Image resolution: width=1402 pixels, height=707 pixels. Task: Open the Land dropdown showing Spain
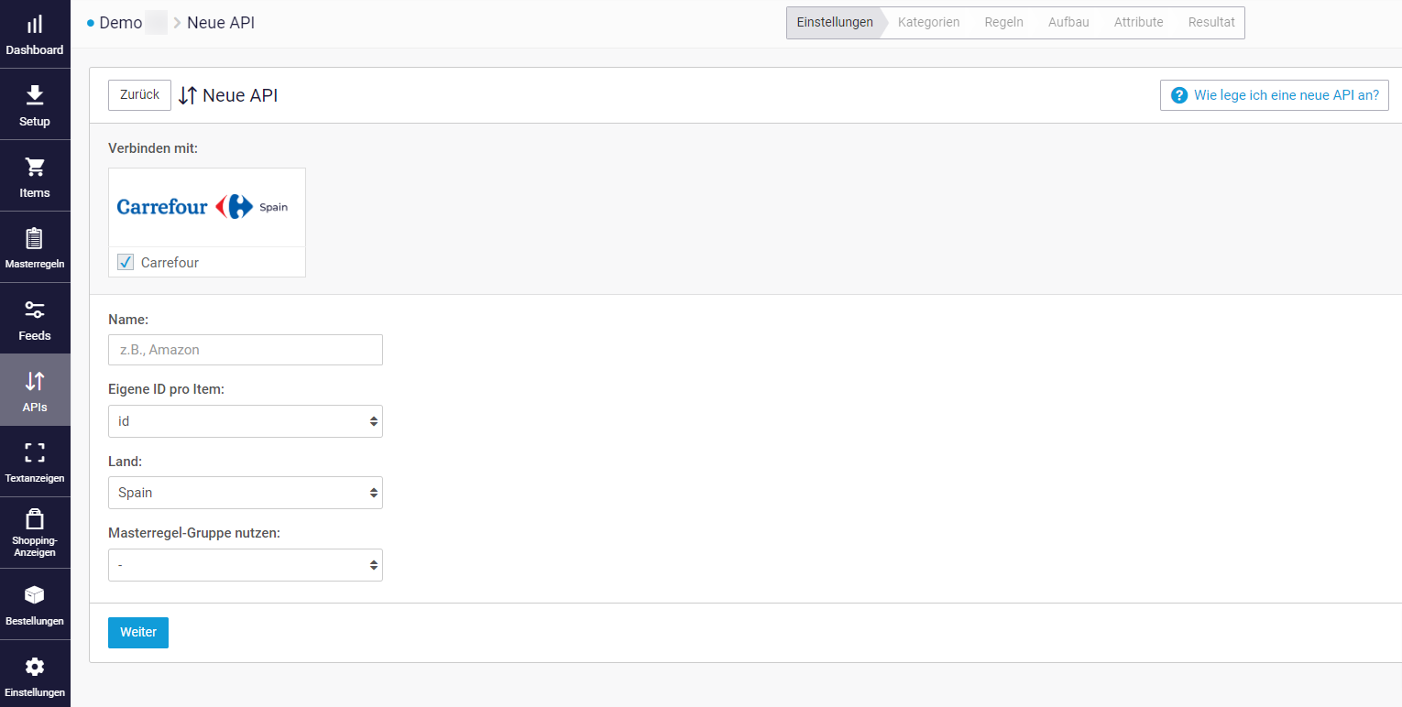pyautogui.click(x=246, y=493)
